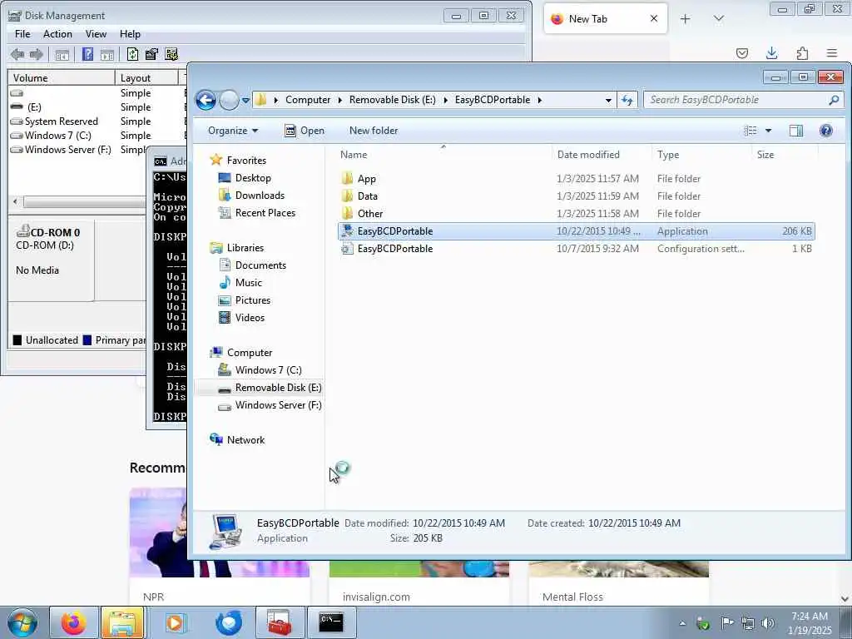Screen dimensions: 852x639
Task: Open the Windows Start menu
Action: pos(22,622)
